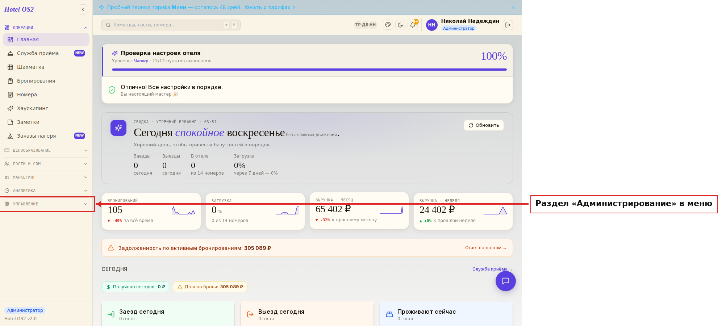Click the Администратор role label under user name
The width and height of the screenshot is (726, 326).
[x=459, y=28]
